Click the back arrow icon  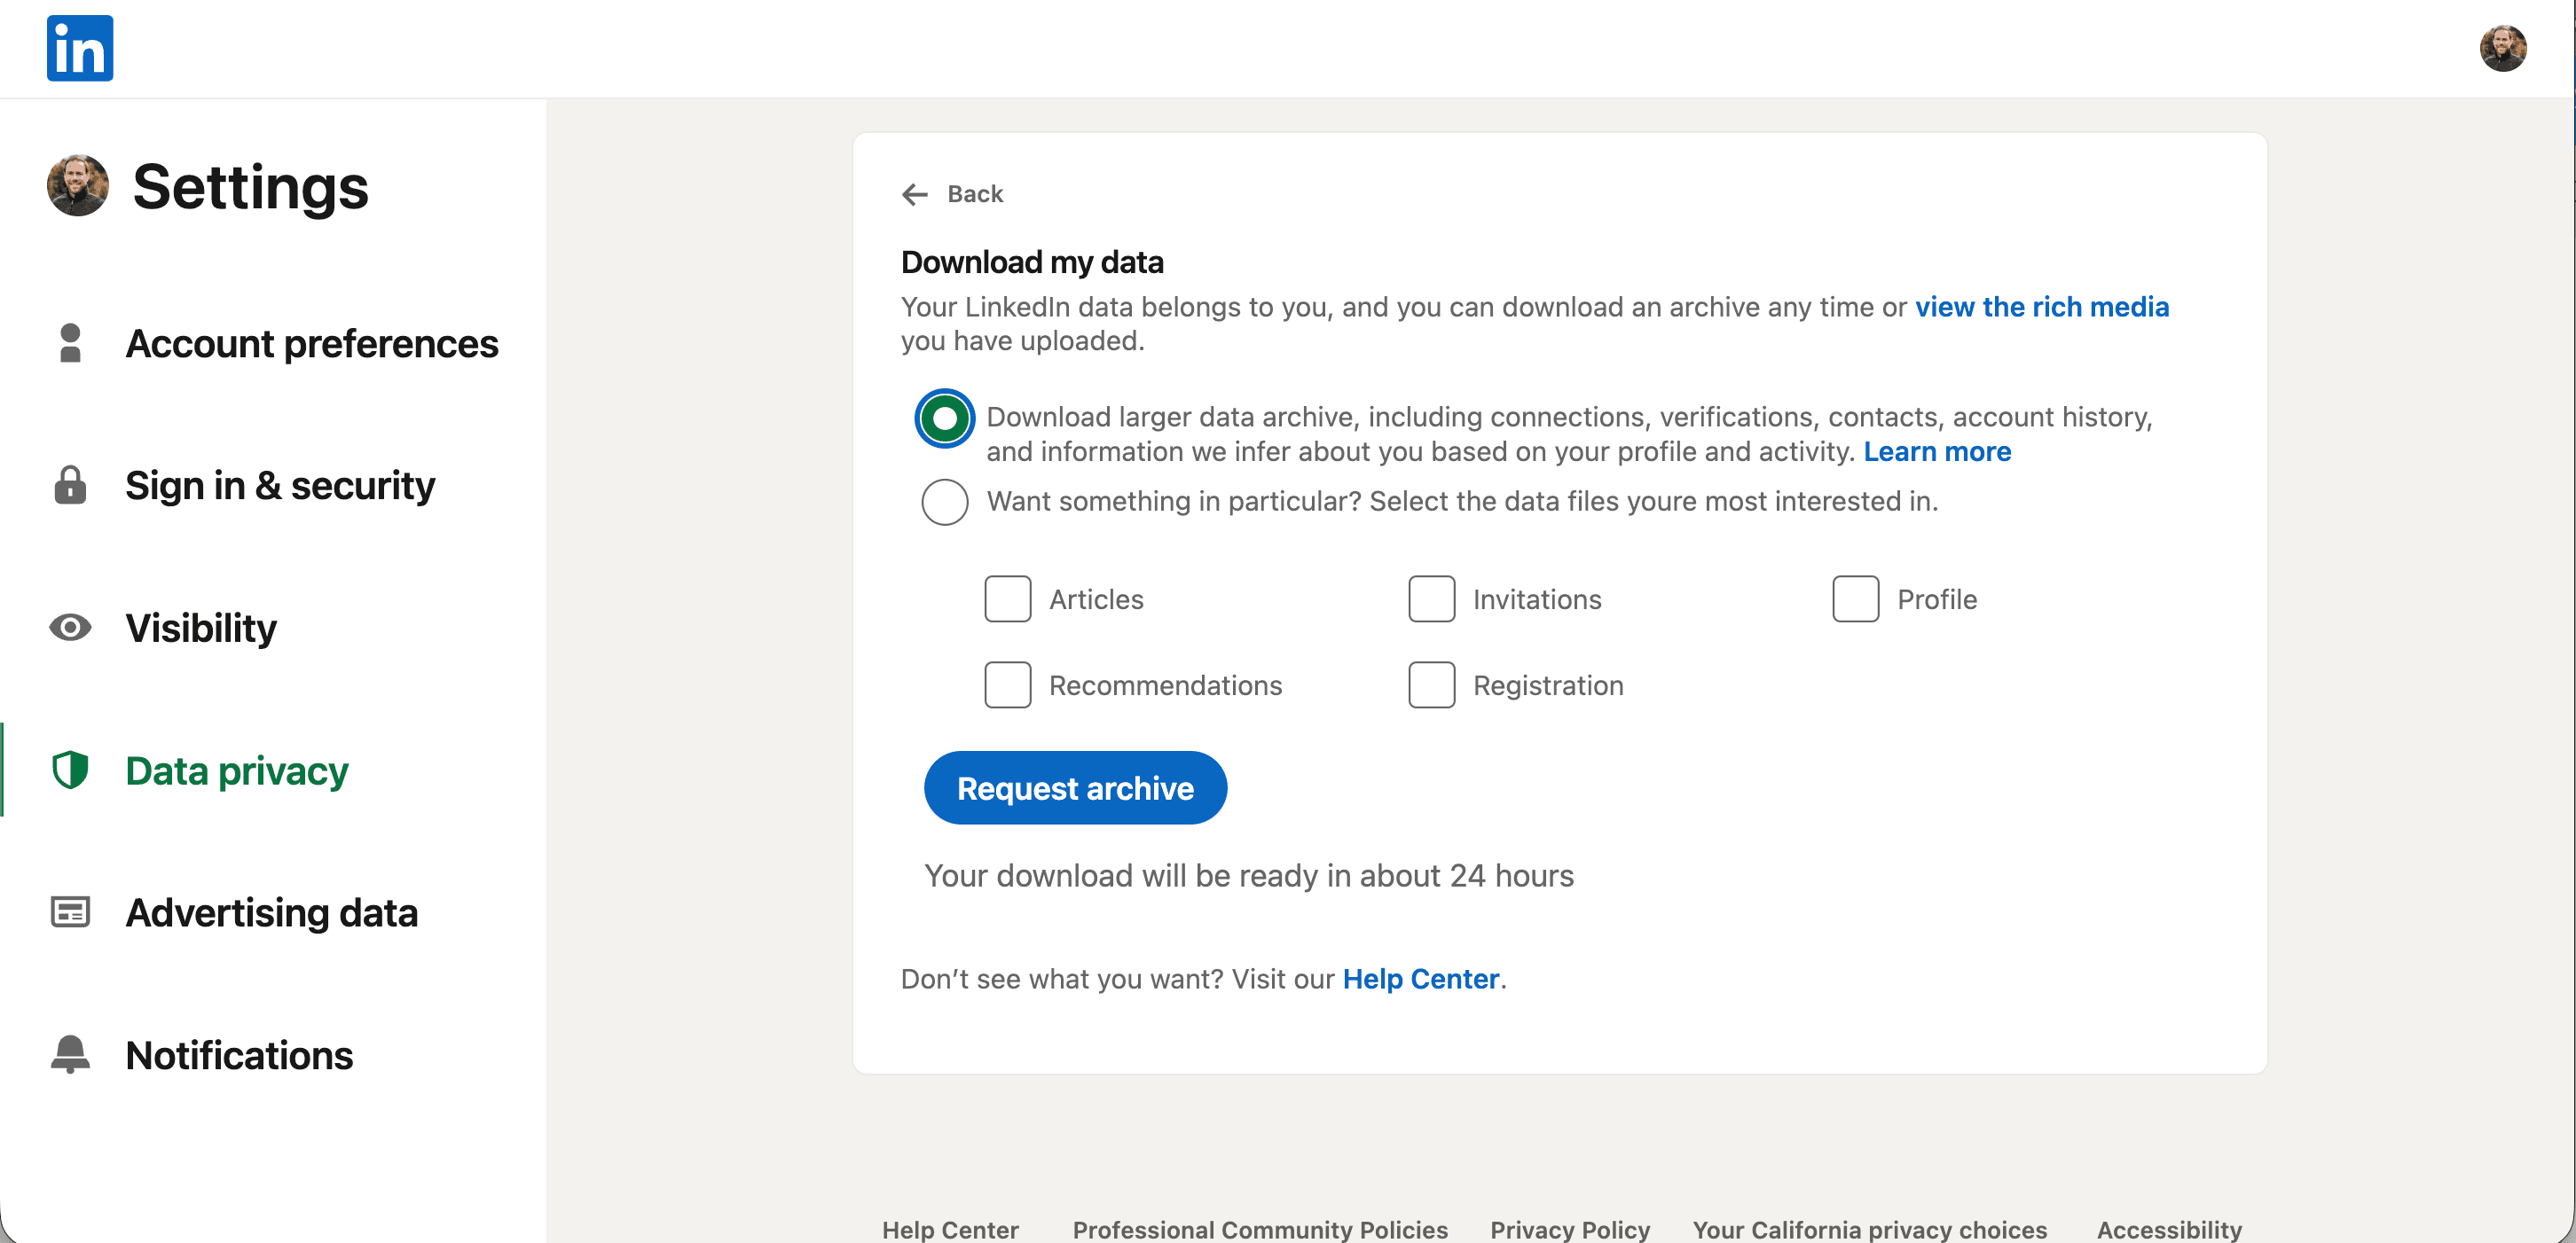click(x=915, y=194)
